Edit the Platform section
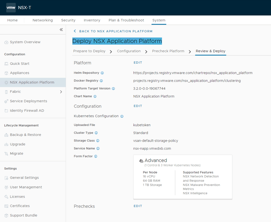The width and height of the screenshot is (271, 222). click(138, 63)
